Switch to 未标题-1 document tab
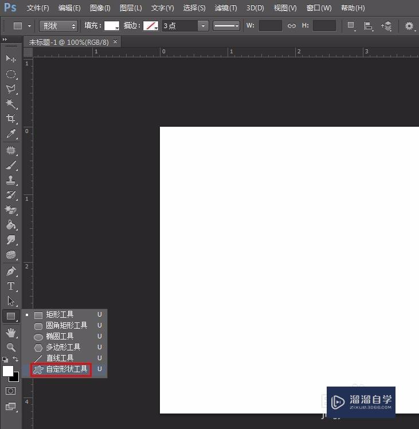Image resolution: width=419 pixels, height=429 pixels. pos(69,42)
